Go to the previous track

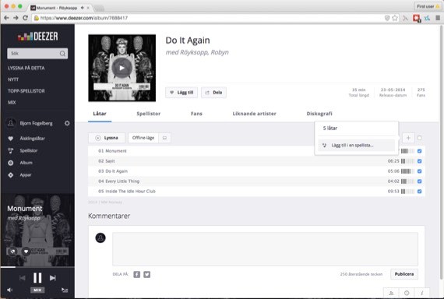click(22, 278)
